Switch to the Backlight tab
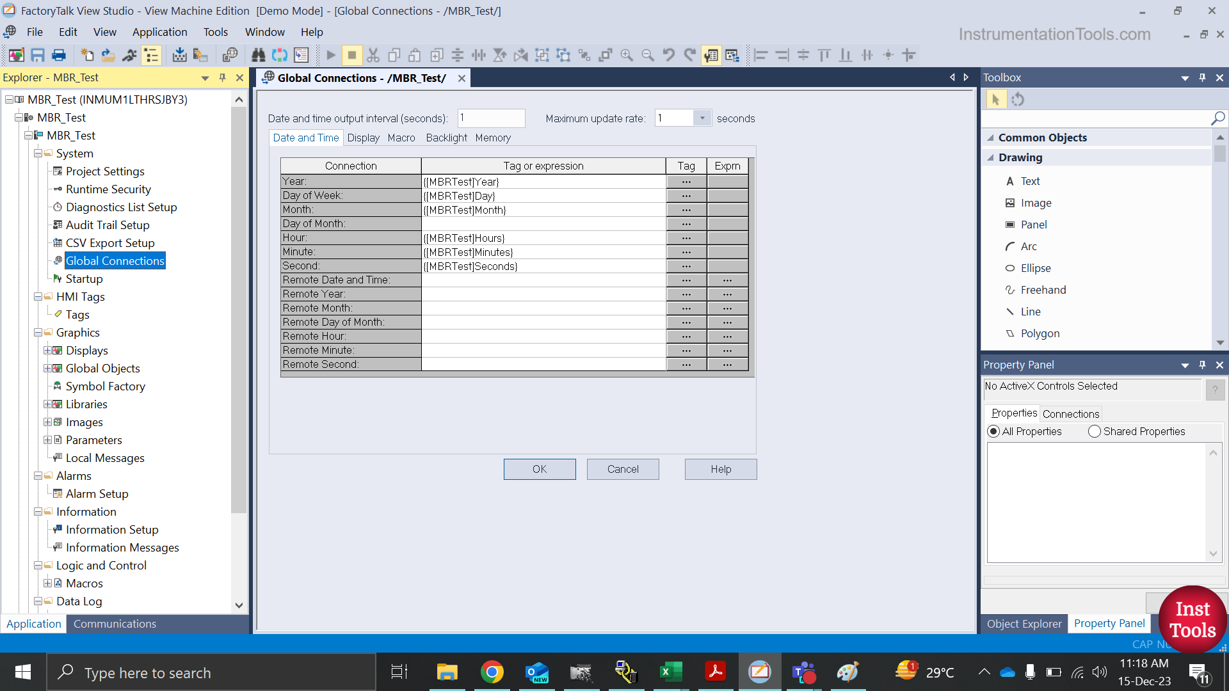This screenshot has height=691, width=1229. click(446, 138)
